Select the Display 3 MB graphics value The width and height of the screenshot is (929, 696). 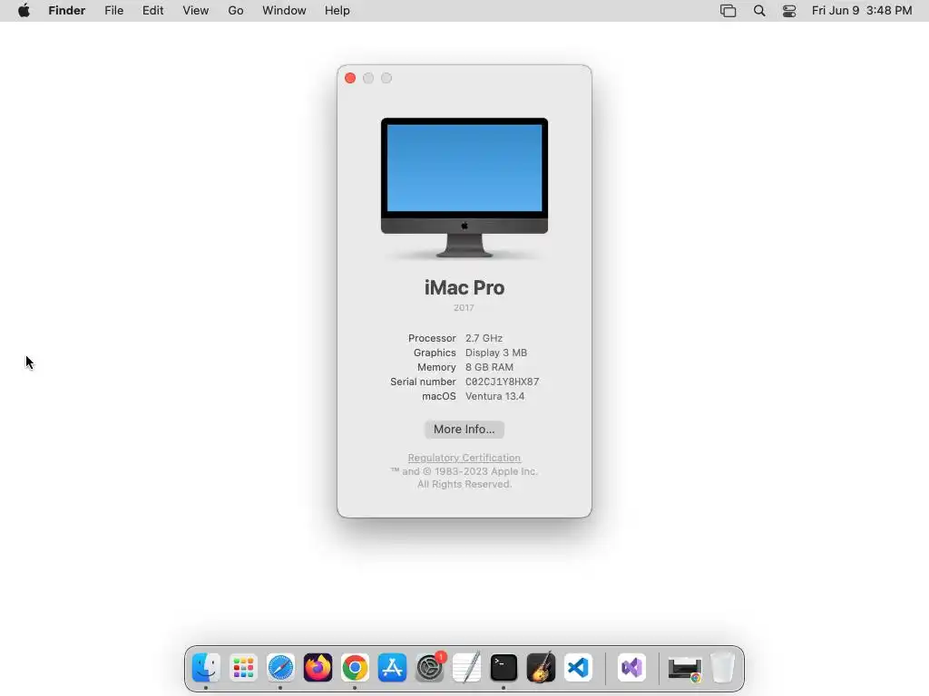tap(496, 353)
